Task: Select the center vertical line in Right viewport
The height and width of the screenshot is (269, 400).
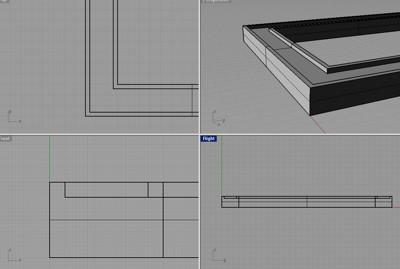Action: [x=307, y=202]
